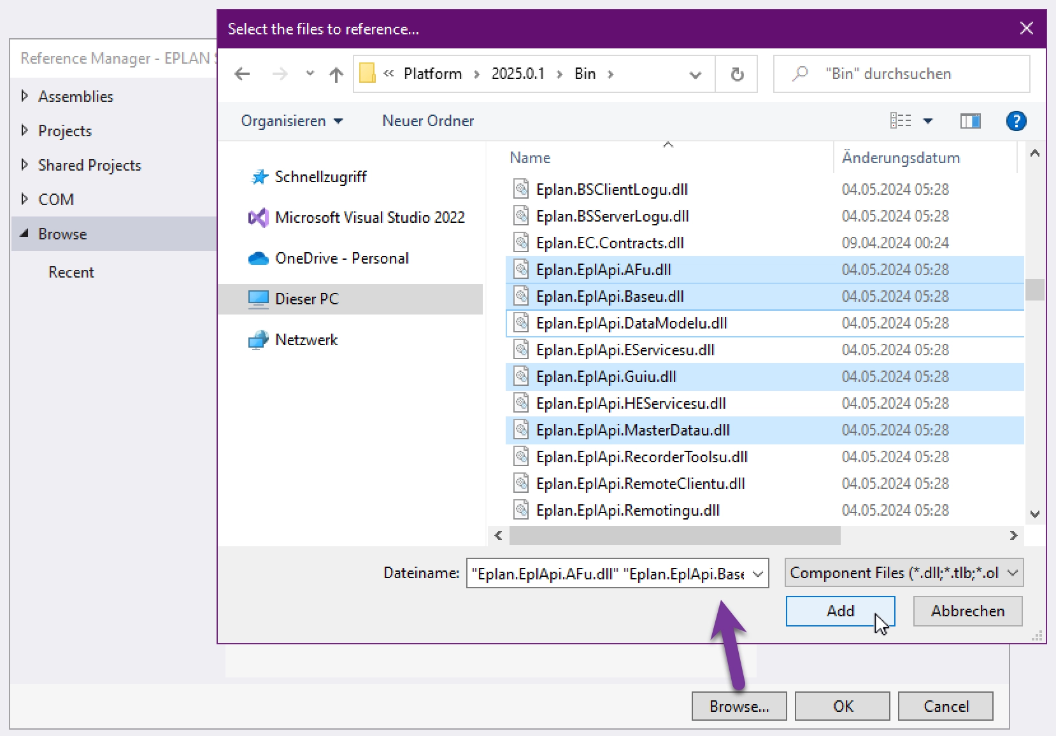Open help with the question mark icon
The height and width of the screenshot is (736, 1056).
pos(1016,120)
